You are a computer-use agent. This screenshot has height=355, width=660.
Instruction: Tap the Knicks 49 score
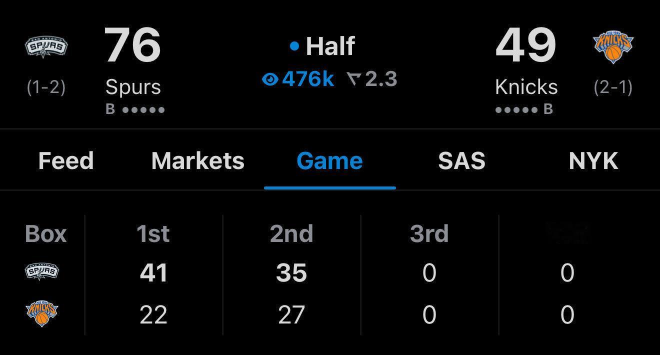point(526,45)
